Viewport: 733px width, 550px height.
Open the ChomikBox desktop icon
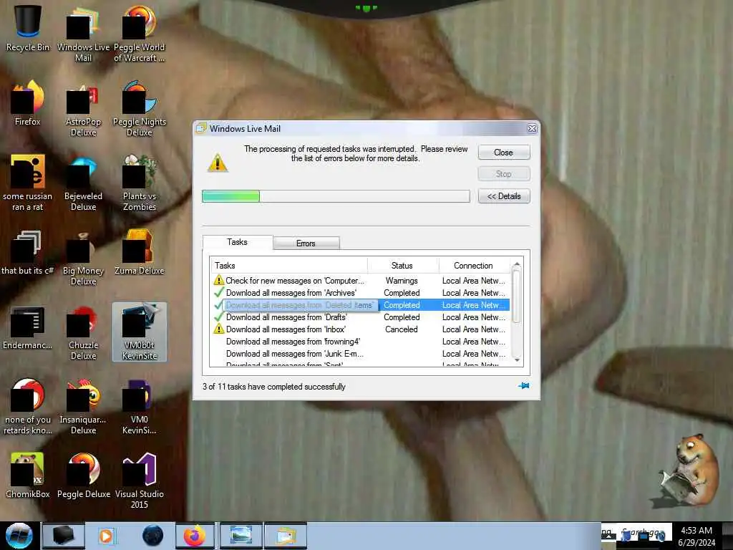pyautogui.click(x=28, y=475)
